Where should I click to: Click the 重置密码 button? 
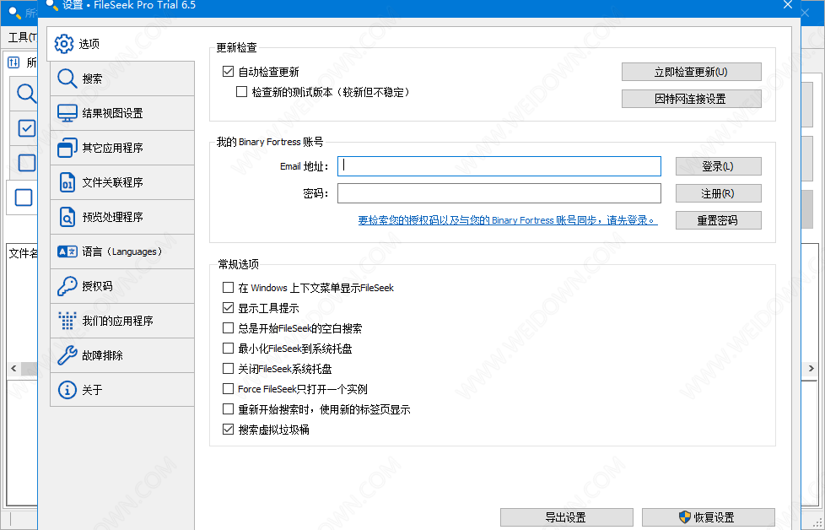(718, 220)
